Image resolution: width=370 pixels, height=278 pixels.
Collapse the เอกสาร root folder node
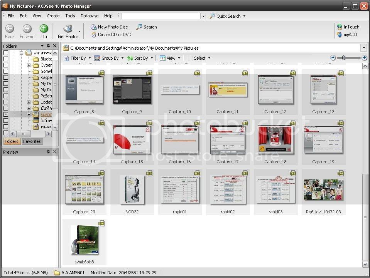21,53
